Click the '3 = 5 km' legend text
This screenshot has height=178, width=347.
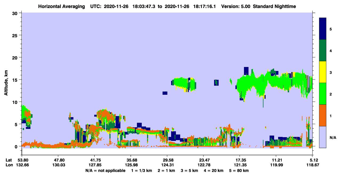tap(189, 171)
